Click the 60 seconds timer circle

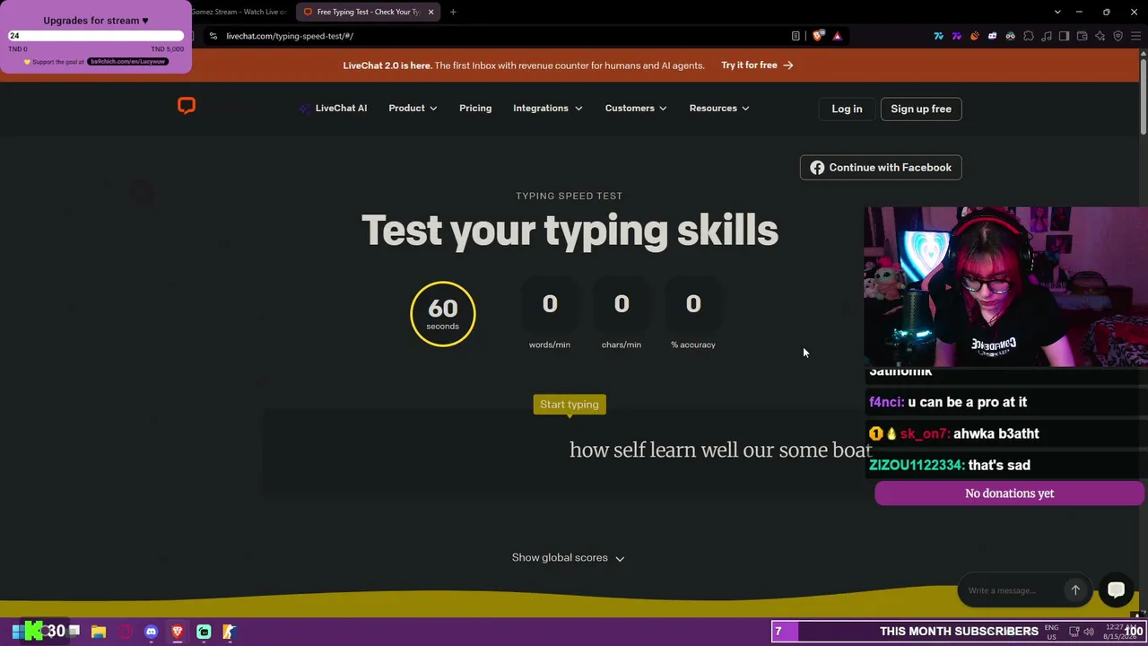[443, 313]
